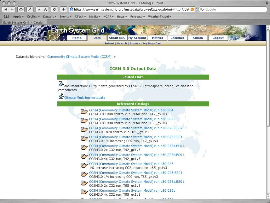Open the folder icon for run b30.025.ES01
Screen dimensions: 270x203
[x=84, y=139]
